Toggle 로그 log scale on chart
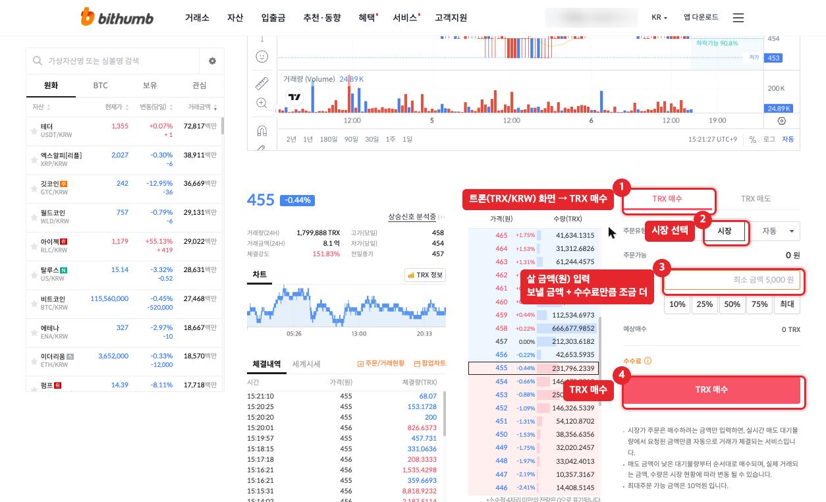 coord(769,140)
